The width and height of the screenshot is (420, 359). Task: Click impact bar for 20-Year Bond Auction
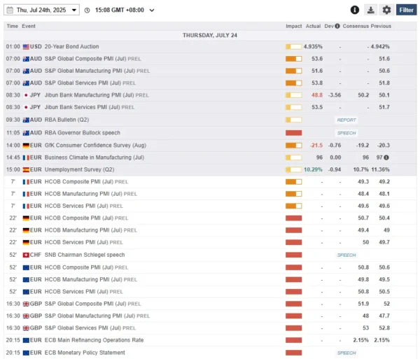point(293,47)
